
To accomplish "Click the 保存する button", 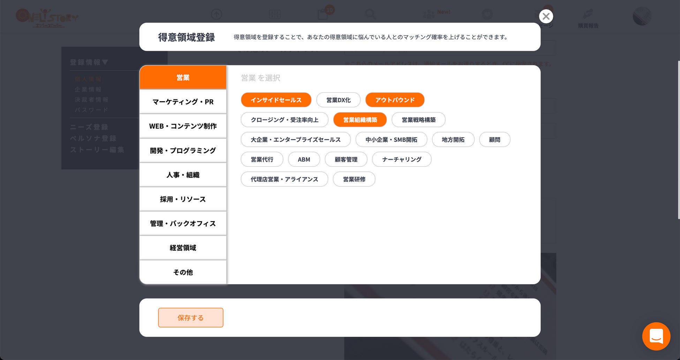I will pyautogui.click(x=190, y=318).
